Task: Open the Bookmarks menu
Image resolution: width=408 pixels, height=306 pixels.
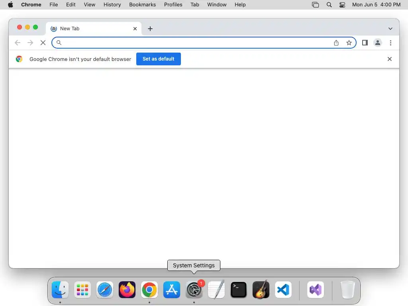Action: [x=143, y=5]
